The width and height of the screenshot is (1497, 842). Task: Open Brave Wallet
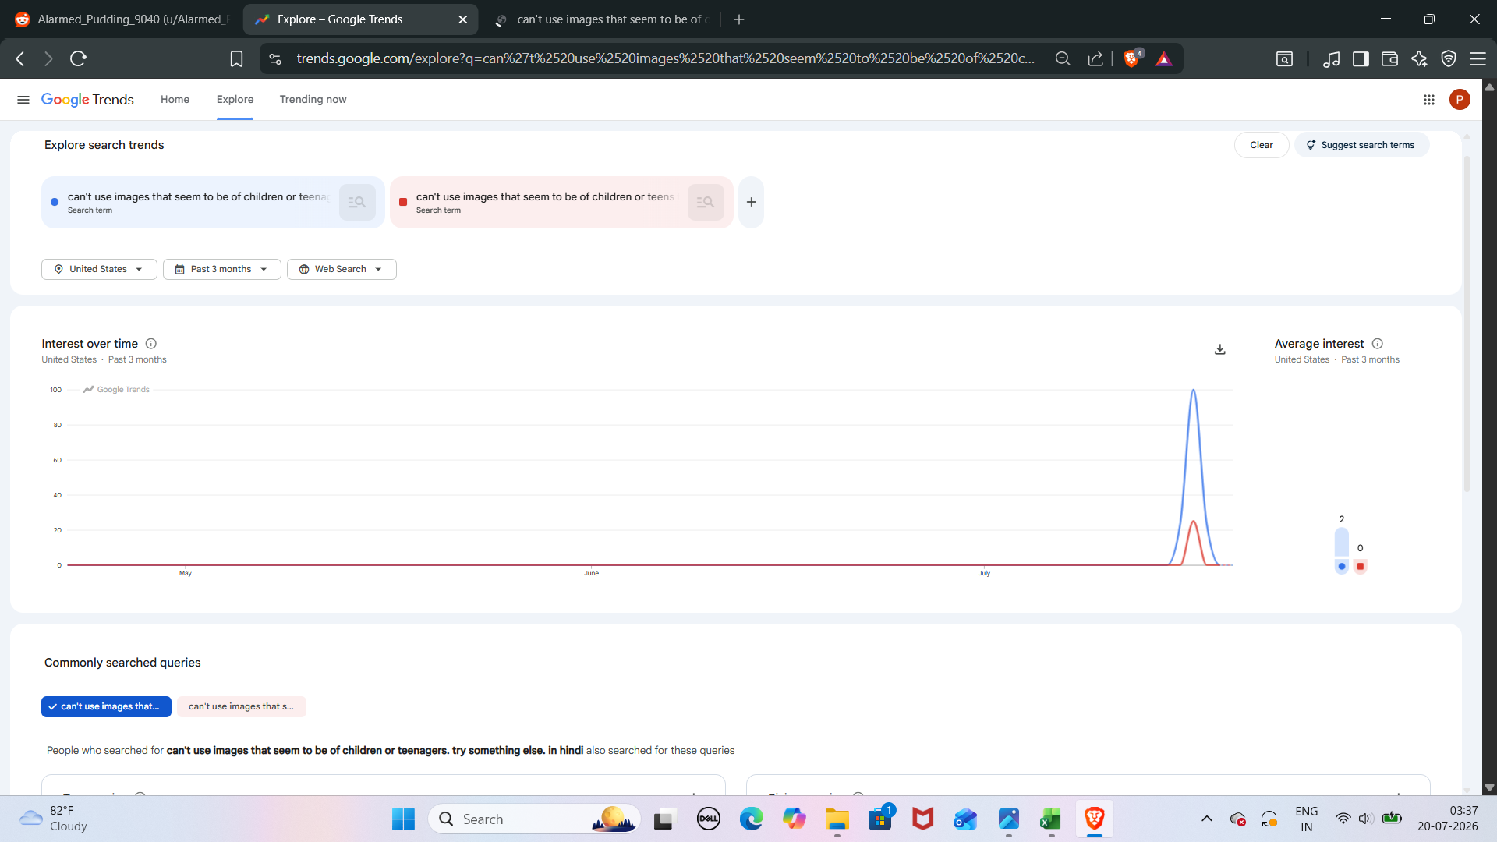[x=1389, y=58]
